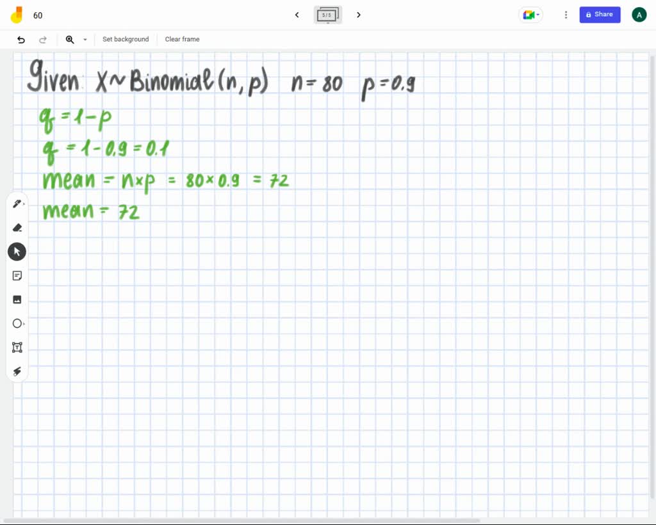Screen dimensions: 656x525
Task: Undo the last drawing action
Action: tap(20, 39)
